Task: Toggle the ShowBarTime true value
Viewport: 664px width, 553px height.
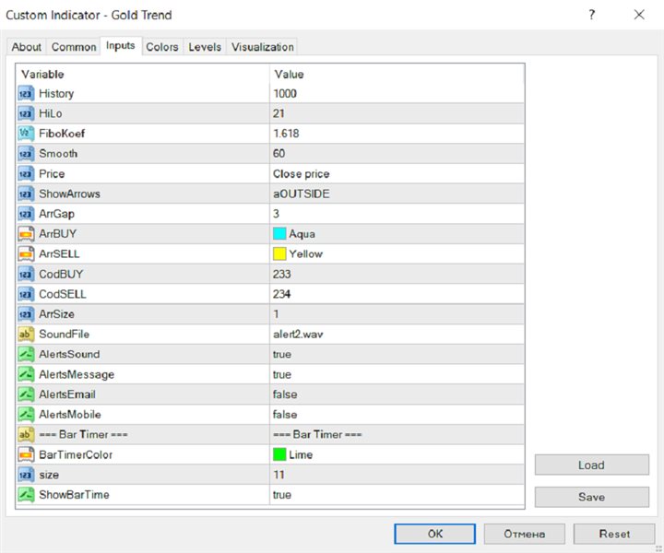Action: [x=397, y=495]
